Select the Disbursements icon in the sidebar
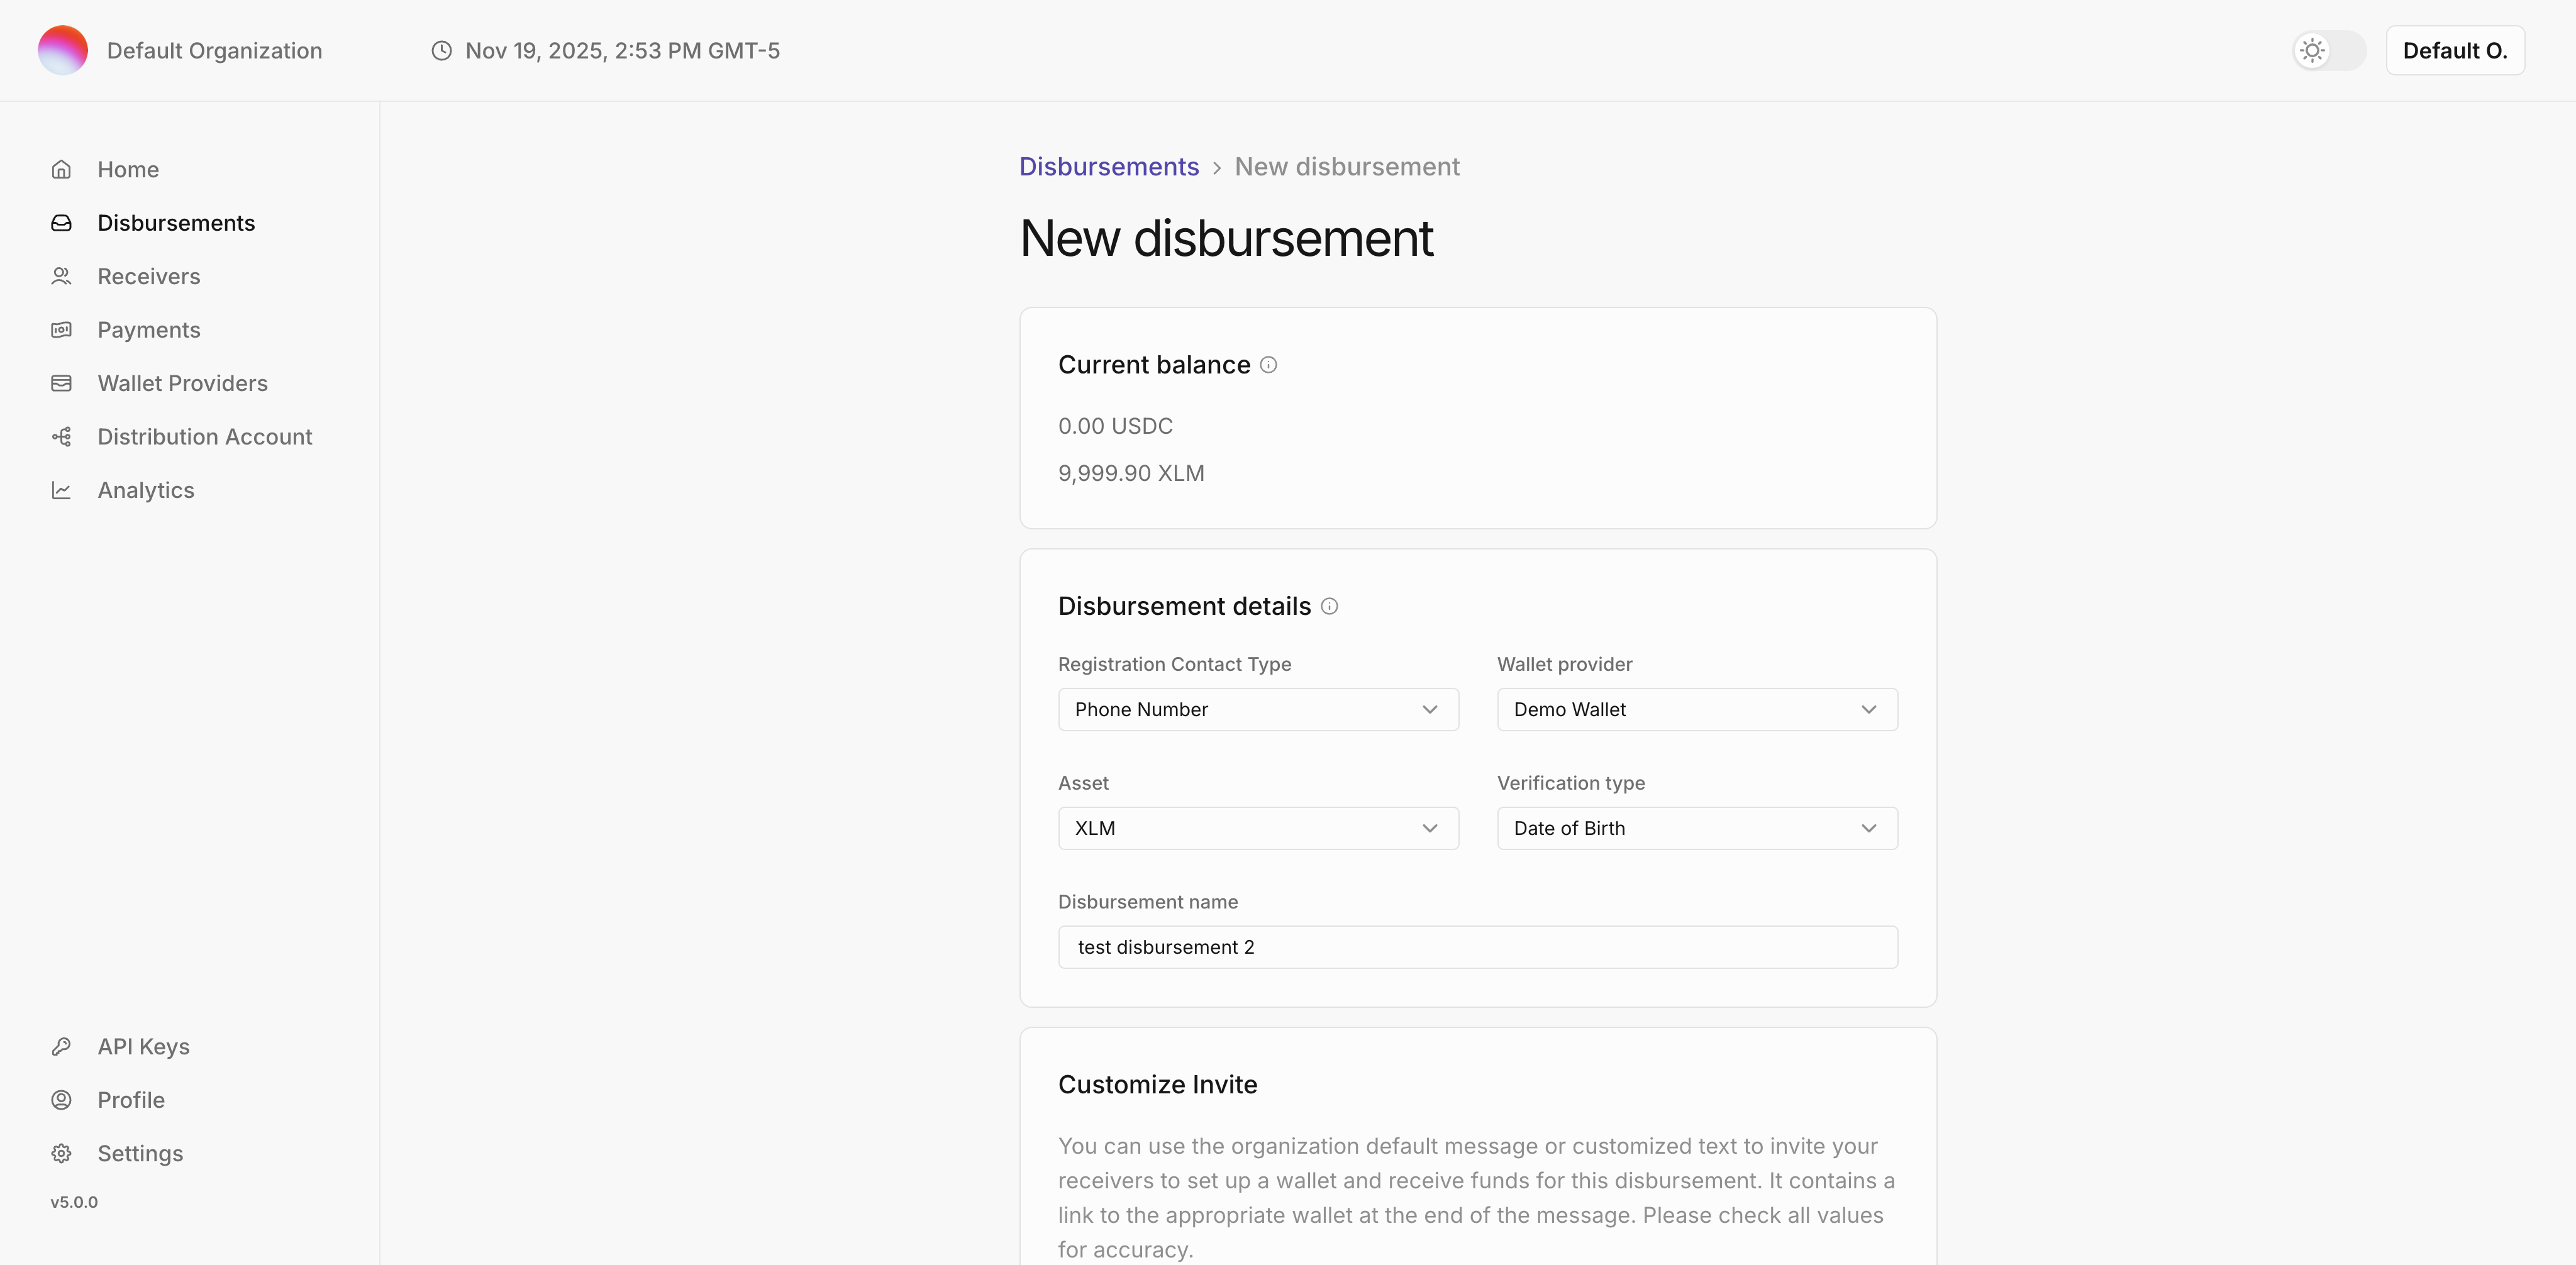The width and height of the screenshot is (2576, 1265). 62,223
